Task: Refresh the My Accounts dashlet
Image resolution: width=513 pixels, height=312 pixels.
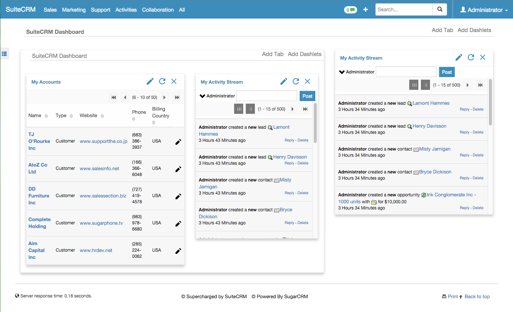Action: pyautogui.click(x=162, y=81)
